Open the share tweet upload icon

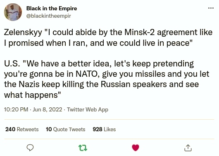(x=188, y=148)
